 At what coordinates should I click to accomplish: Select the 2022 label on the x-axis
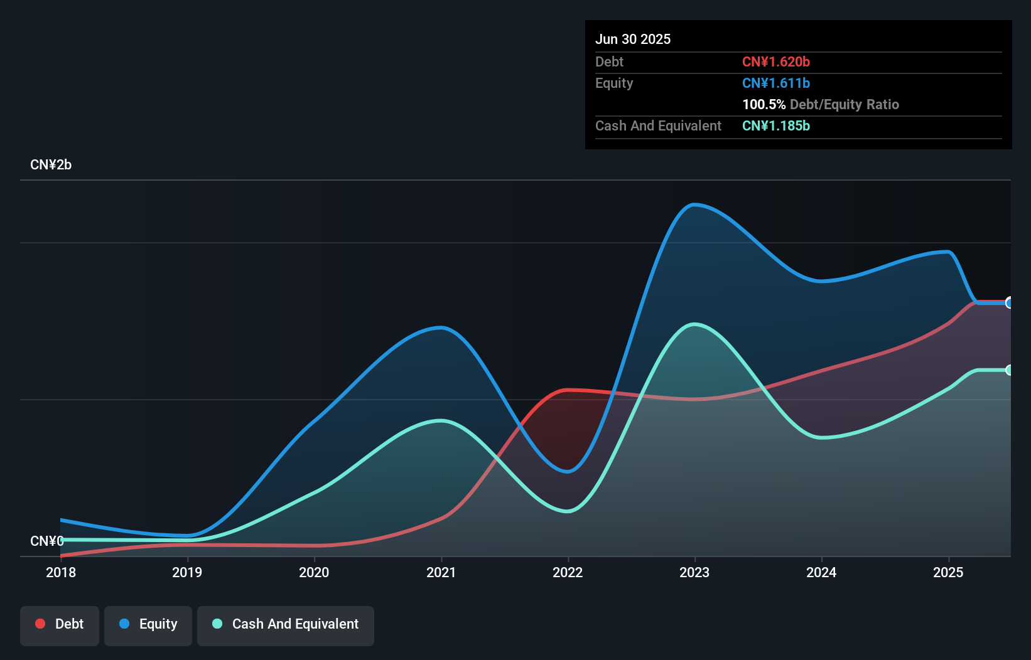pyautogui.click(x=567, y=572)
